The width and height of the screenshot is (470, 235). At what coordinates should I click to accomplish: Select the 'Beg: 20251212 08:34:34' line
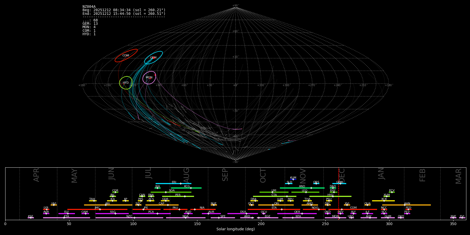click(x=124, y=10)
